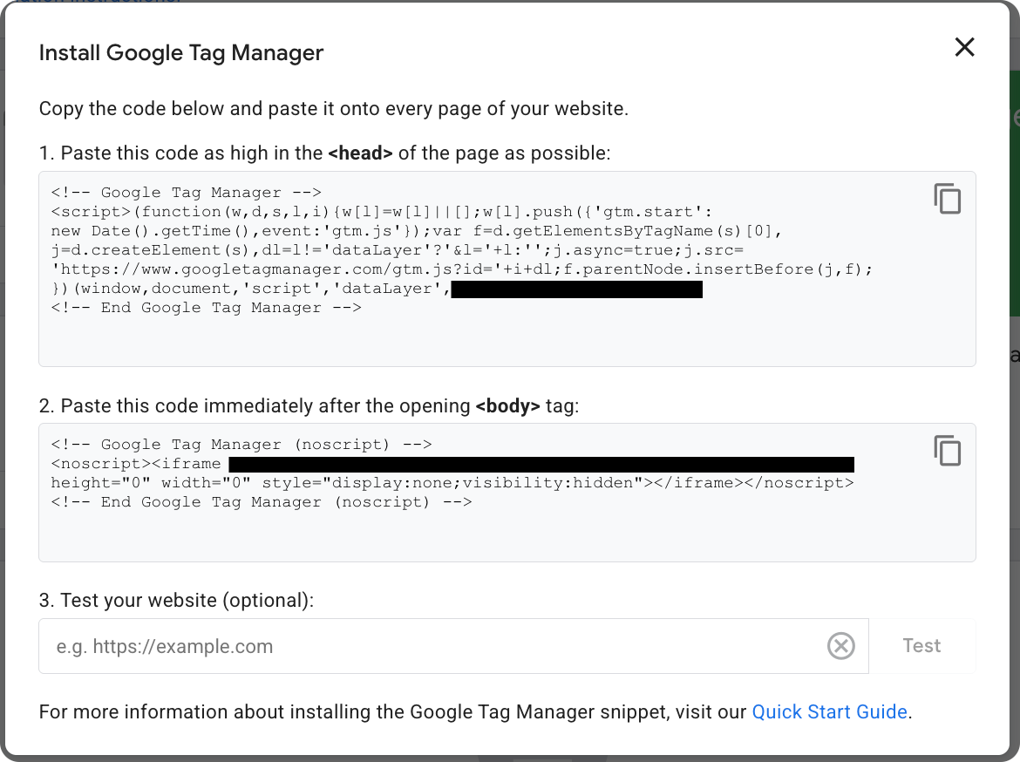Click the website URL input field

pyautogui.click(x=453, y=645)
